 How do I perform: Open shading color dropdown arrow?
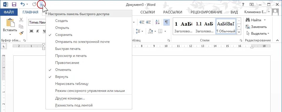pos(155,32)
